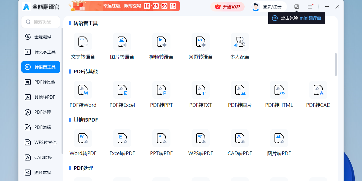This screenshot has width=362, height=181.
Task: Open PDF编辑 in the sidebar
Action: pyautogui.click(x=41, y=127)
